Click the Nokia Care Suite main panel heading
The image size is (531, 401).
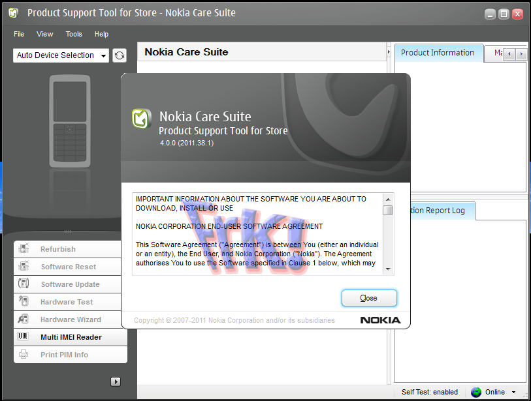tap(186, 52)
